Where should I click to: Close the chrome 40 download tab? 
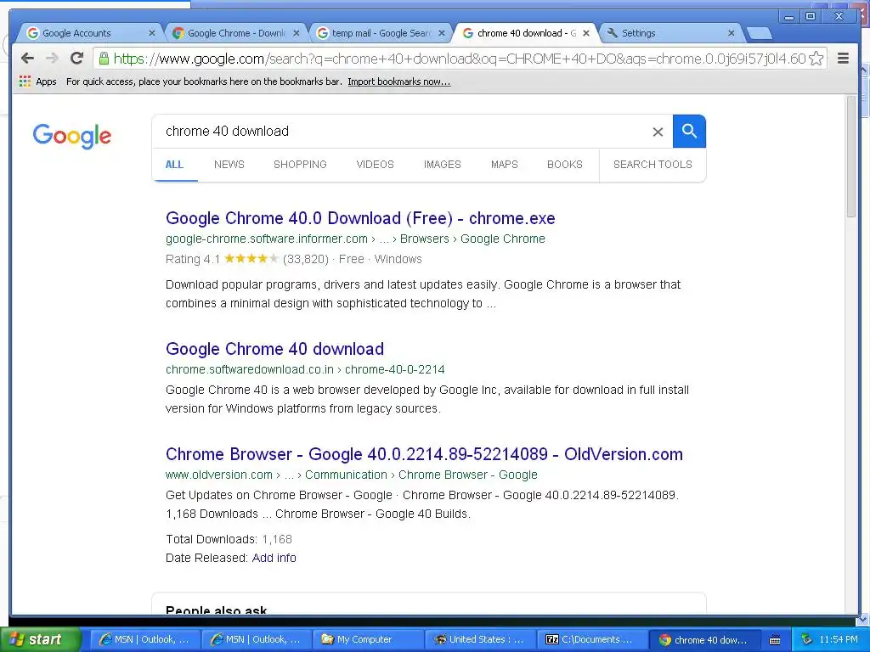(586, 33)
